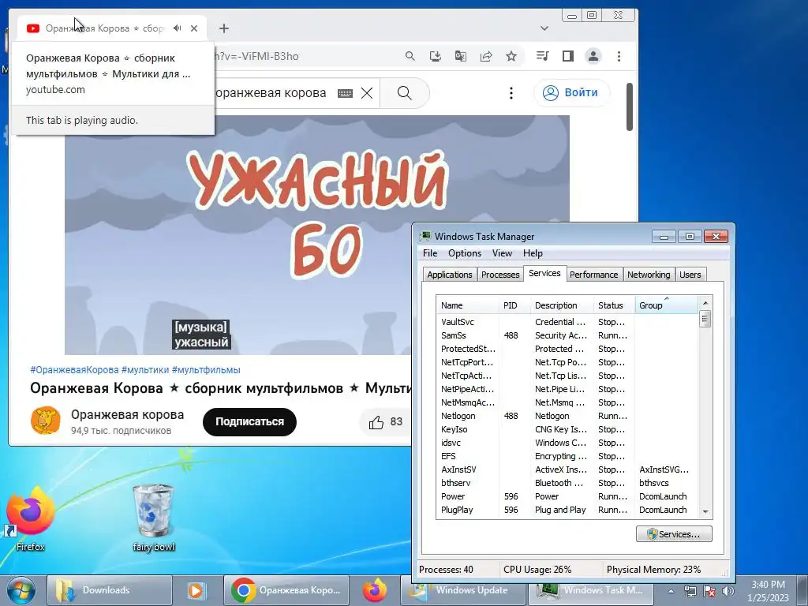Open Firefox from the taskbar
This screenshot has width=808, height=606.
375,590
